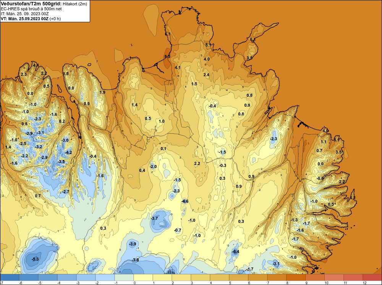
Task: Click the legend swatch between -1 and 0
Action: 124,277
